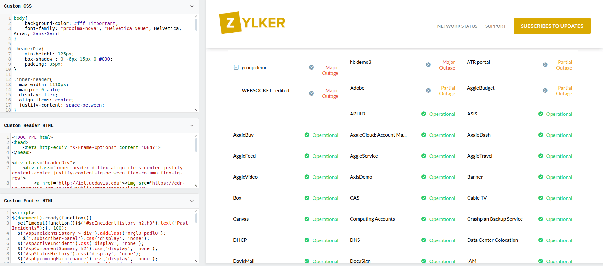
Task: Click SUBSCRIBES TO UPDATES button
Action: coord(552,26)
